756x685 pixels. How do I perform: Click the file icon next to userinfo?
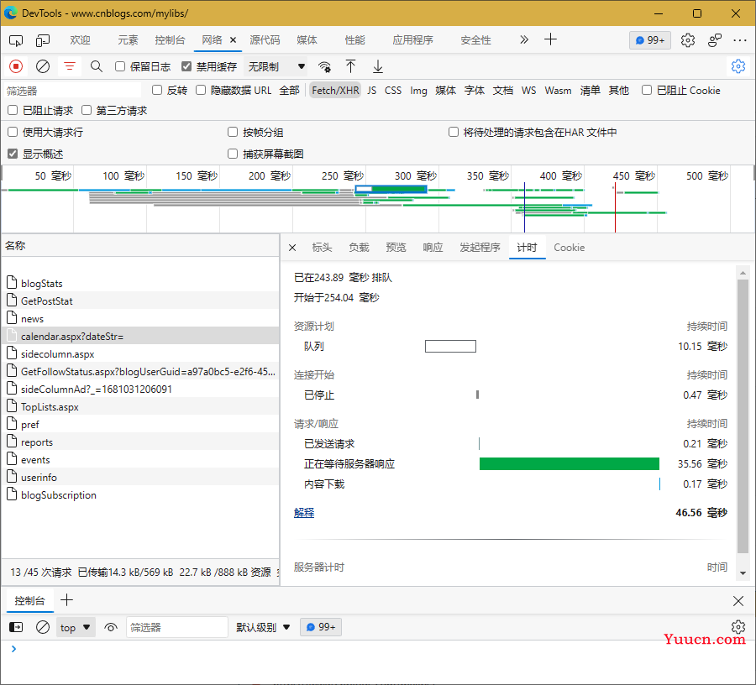pos(12,476)
